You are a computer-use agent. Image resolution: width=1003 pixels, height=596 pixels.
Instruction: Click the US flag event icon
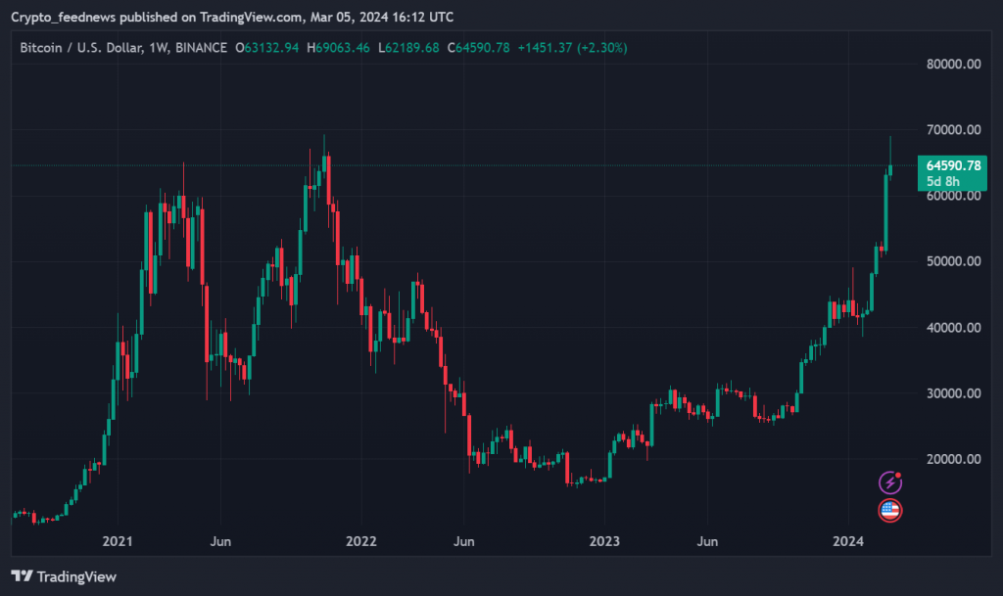889,509
